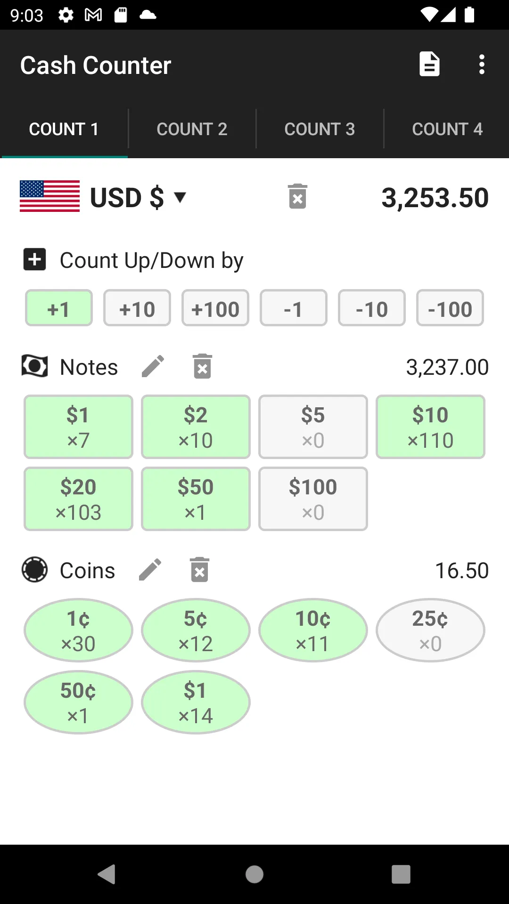The width and height of the screenshot is (509, 904).
Task: Tap the US flag currency selector
Action: 49,196
